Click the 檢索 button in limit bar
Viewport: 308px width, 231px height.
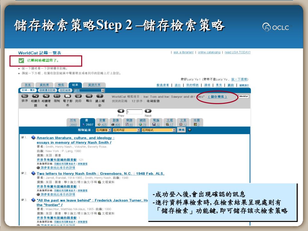point(181,130)
